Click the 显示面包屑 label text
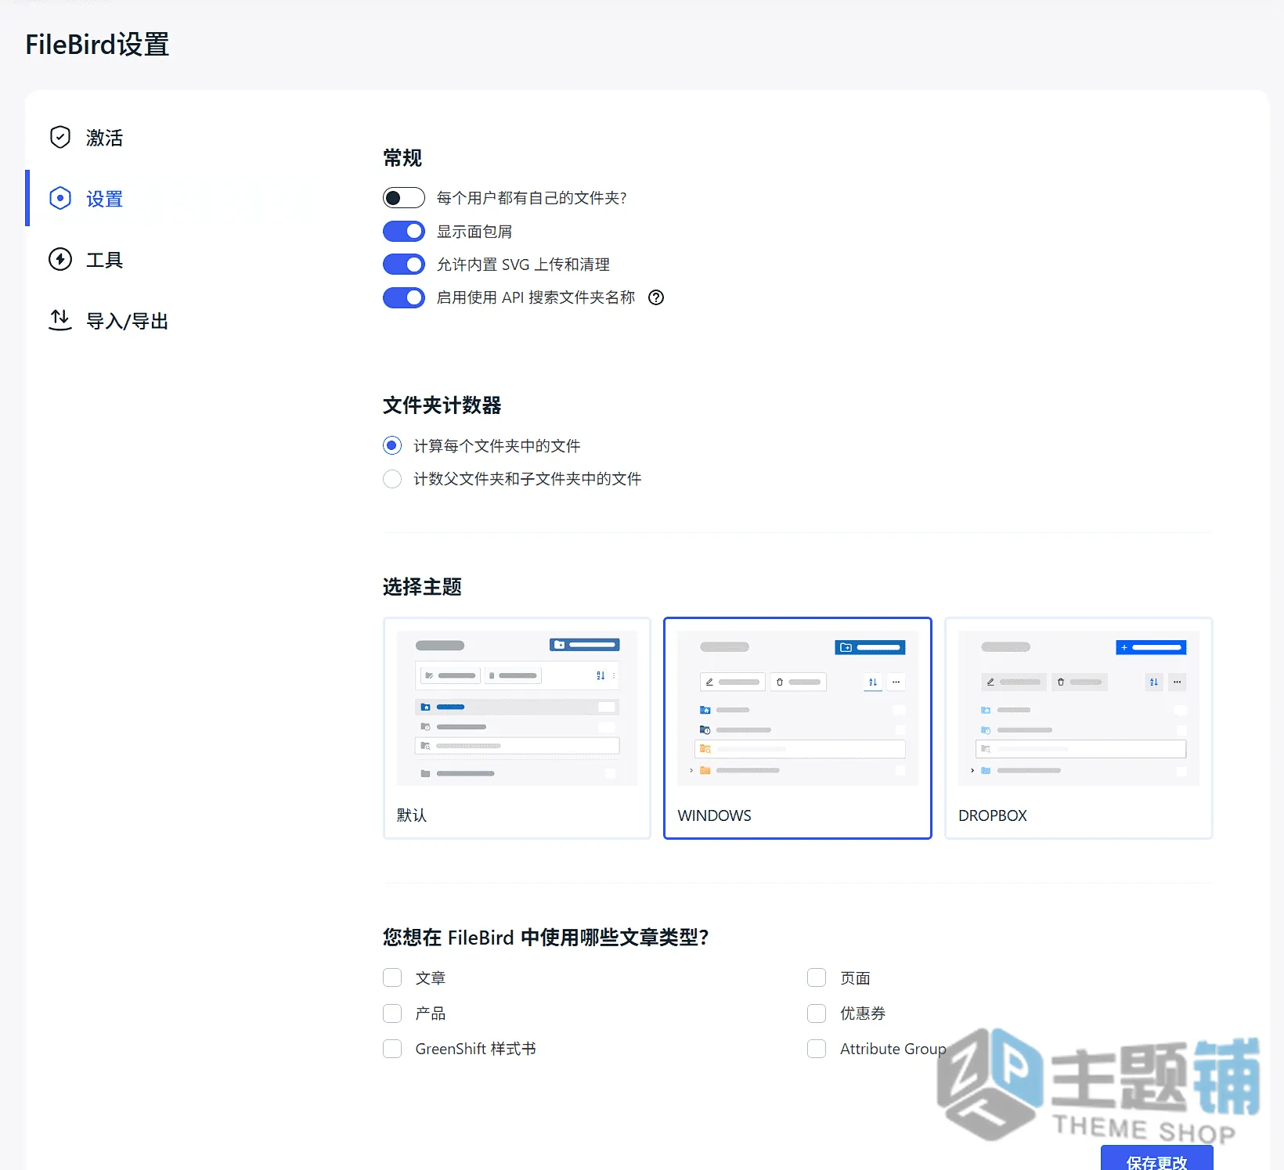The image size is (1284, 1170). pyautogui.click(x=474, y=232)
